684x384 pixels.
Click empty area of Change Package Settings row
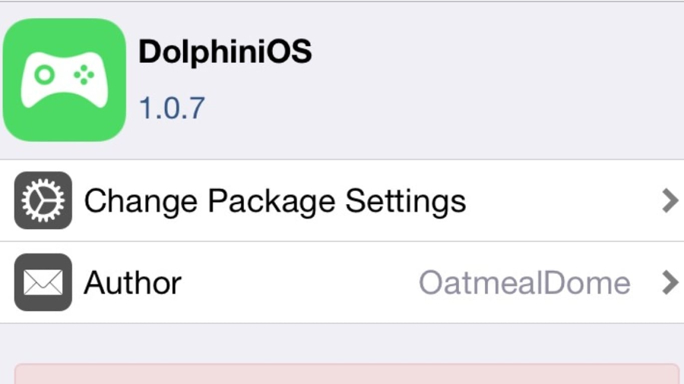click(x=562, y=201)
